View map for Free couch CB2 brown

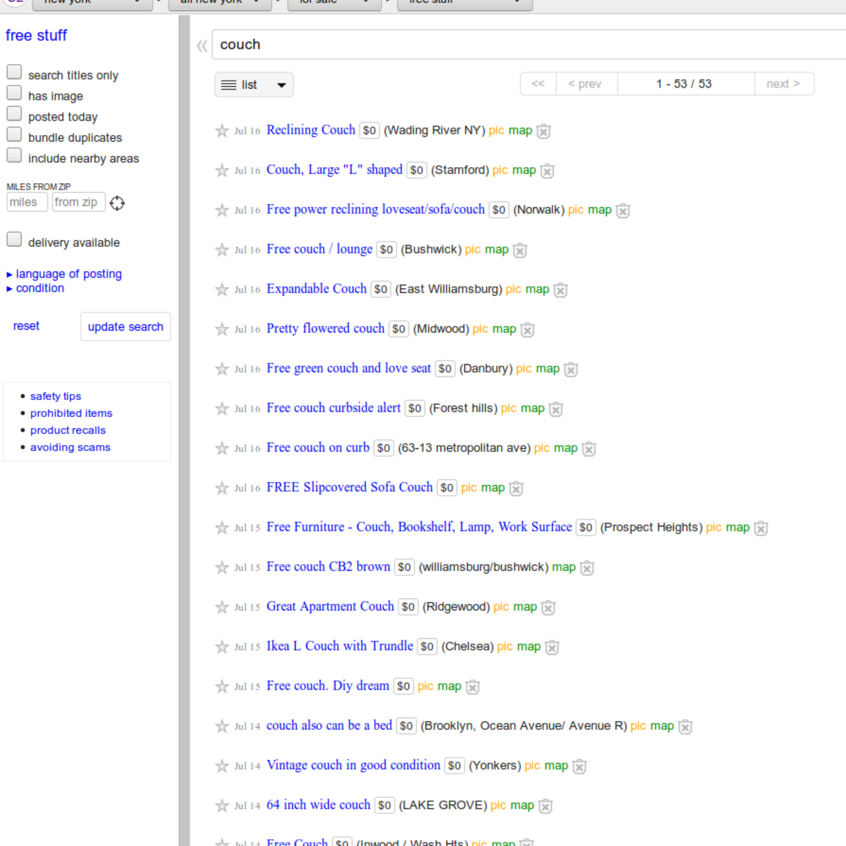563,568
